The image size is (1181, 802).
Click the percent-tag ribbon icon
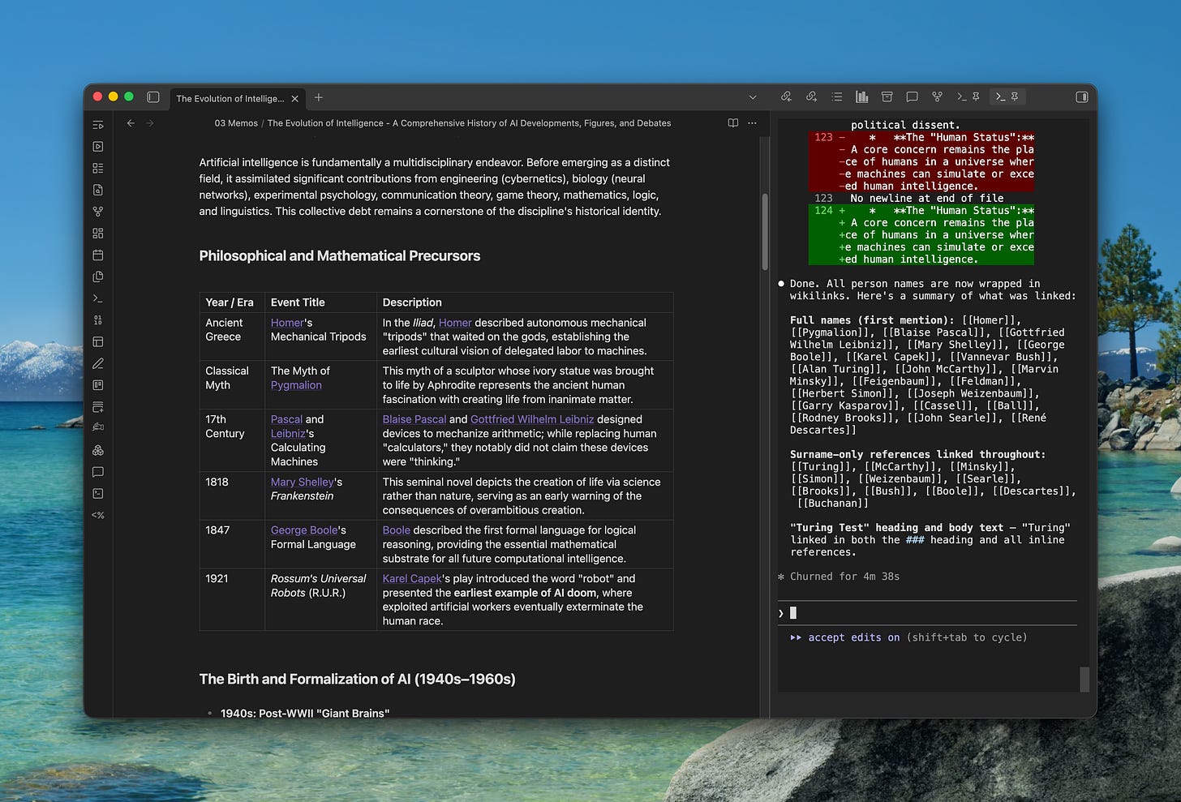click(x=98, y=515)
